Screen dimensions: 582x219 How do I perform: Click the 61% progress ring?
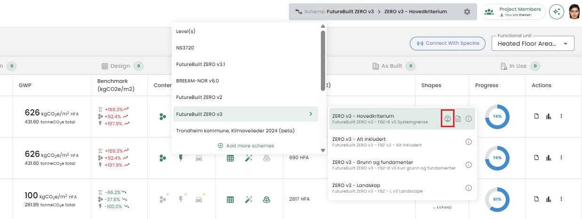(x=497, y=199)
